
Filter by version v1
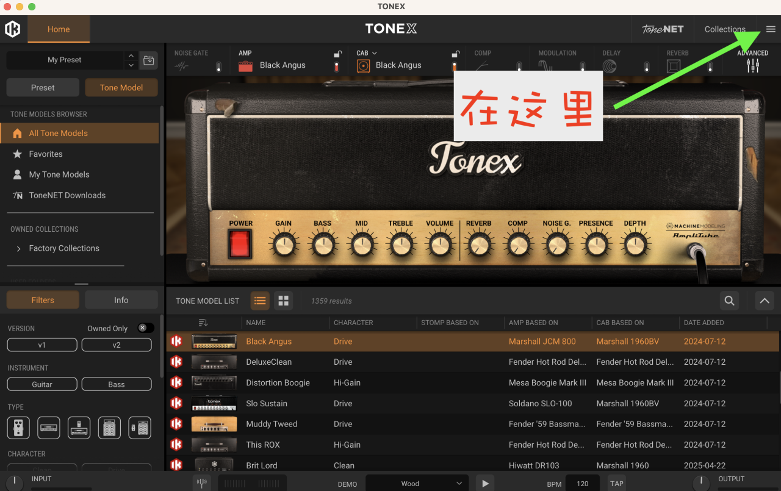click(42, 345)
